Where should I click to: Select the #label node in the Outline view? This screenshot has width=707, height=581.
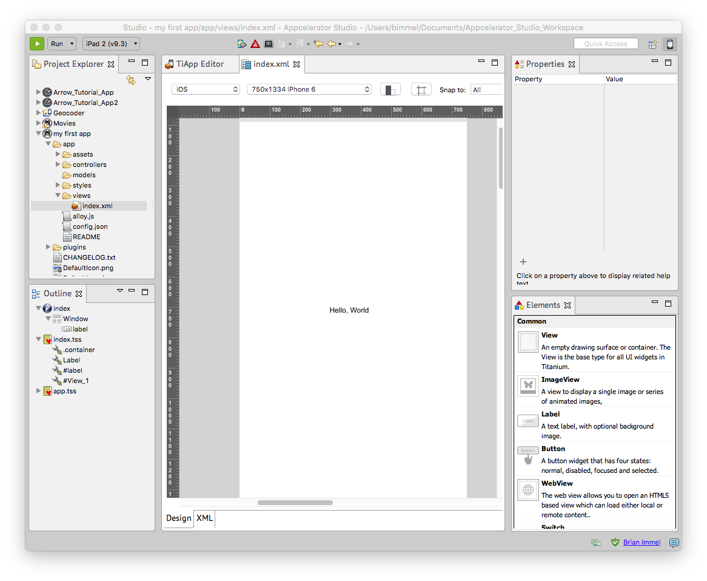coord(72,370)
